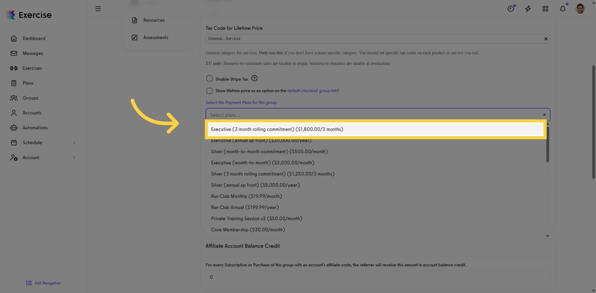Viewport: 596px width, 293px height.
Task: Select Executive 3 month rolling commitment plan
Action: tap(277, 129)
